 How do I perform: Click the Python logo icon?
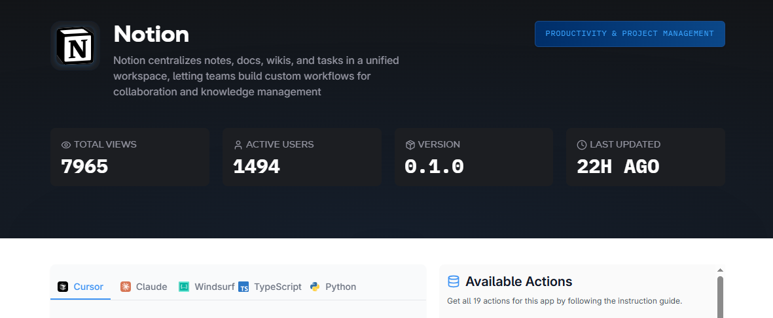tap(315, 287)
